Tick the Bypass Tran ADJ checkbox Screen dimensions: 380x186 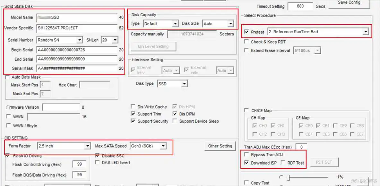pos(246,155)
